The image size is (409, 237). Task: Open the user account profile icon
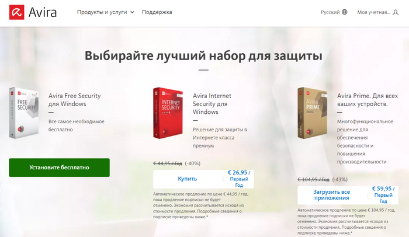(396, 12)
